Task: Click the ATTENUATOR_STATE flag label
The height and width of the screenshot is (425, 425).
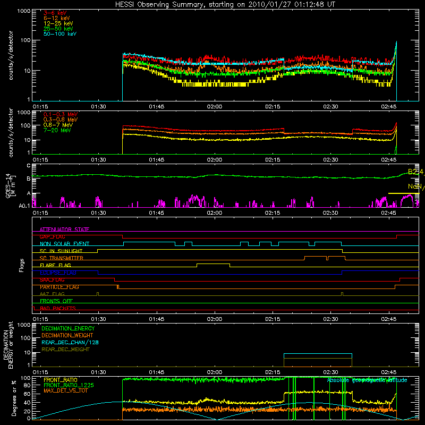Action: pos(64,229)
